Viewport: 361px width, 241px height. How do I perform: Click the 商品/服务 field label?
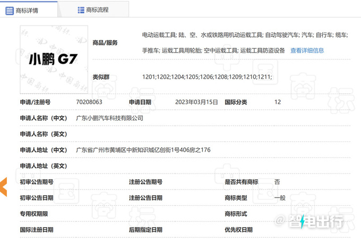pyautogui.click(x=105, y=43)
